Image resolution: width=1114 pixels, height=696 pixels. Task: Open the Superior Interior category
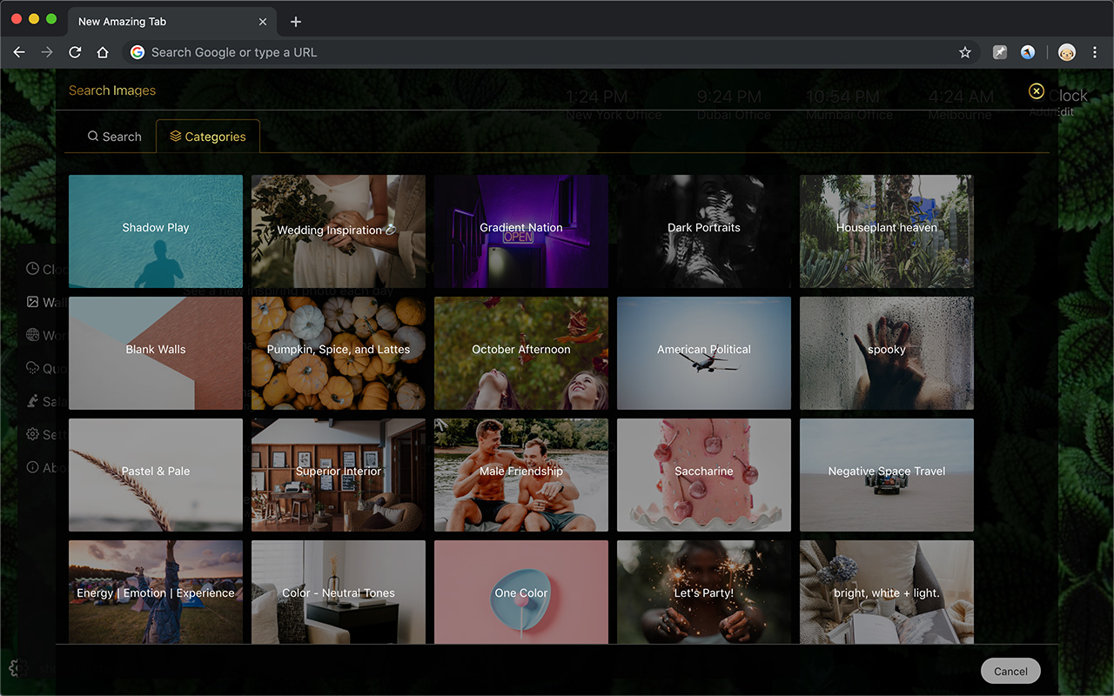pos(339,475)
